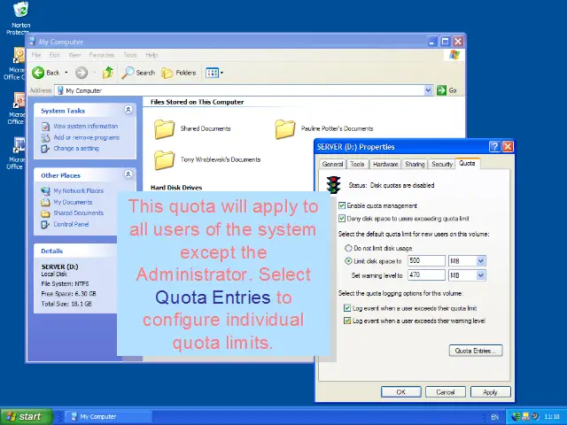Open the limit disk space MB unit dropdown

[481, 261]
